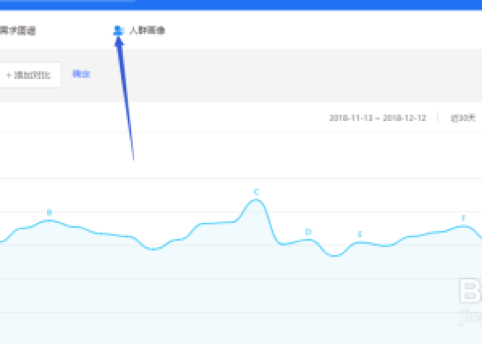Image resolution: width=482 pixels, height=344 pixels.
Task: Open the 2018-11-13 ~ 2018-12-12 date range picker
Action: click(377, 118)
